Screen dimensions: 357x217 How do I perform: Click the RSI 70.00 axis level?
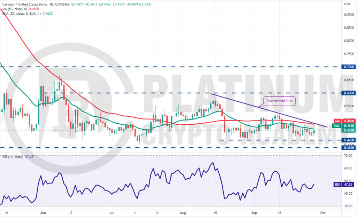point(348,156)
